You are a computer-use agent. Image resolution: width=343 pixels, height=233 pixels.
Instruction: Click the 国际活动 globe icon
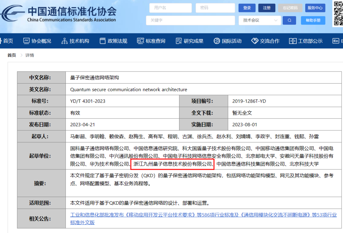click(217, 41)
